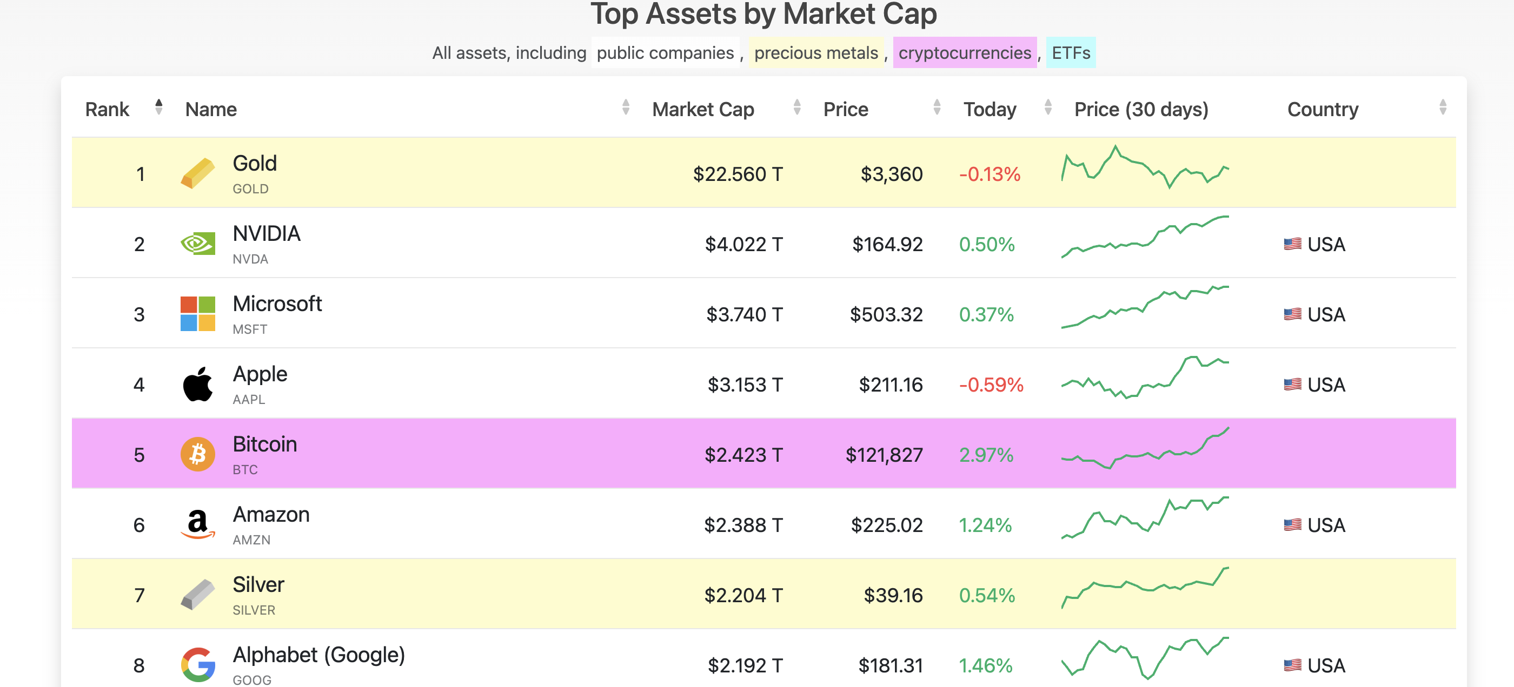Image resolution: width=1514 pixels, height=687 pixels.
Task: Click the NVIDIA logo icon
Action: click(198, 244)
